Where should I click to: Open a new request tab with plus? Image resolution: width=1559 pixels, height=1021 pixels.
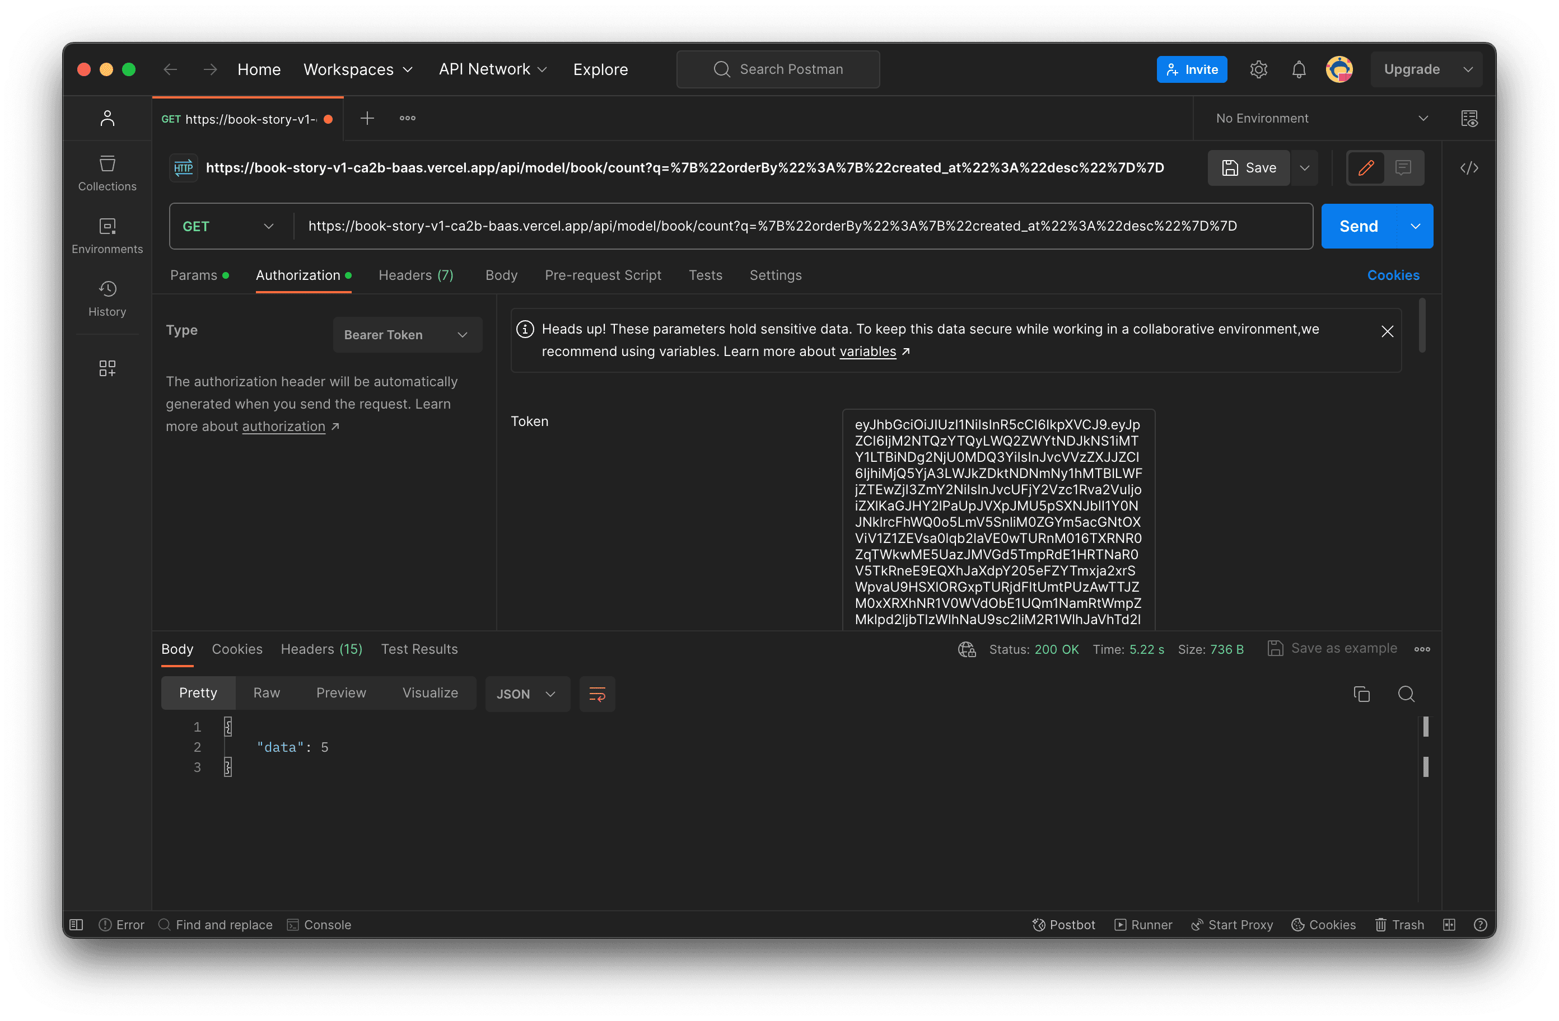pyautogui.click(x=367, y=119)
